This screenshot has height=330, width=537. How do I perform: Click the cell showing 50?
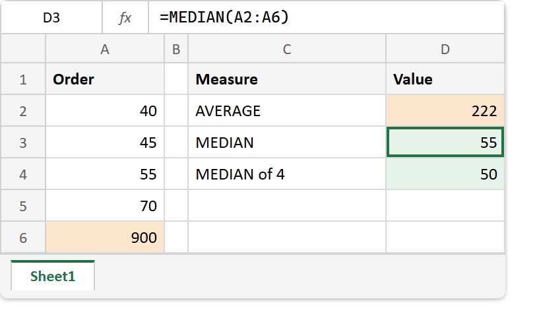(x=445, y=174)
